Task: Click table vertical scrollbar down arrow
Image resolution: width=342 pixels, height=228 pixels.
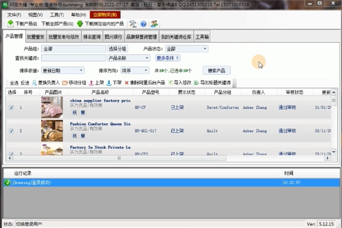Action: coord(333,152)
